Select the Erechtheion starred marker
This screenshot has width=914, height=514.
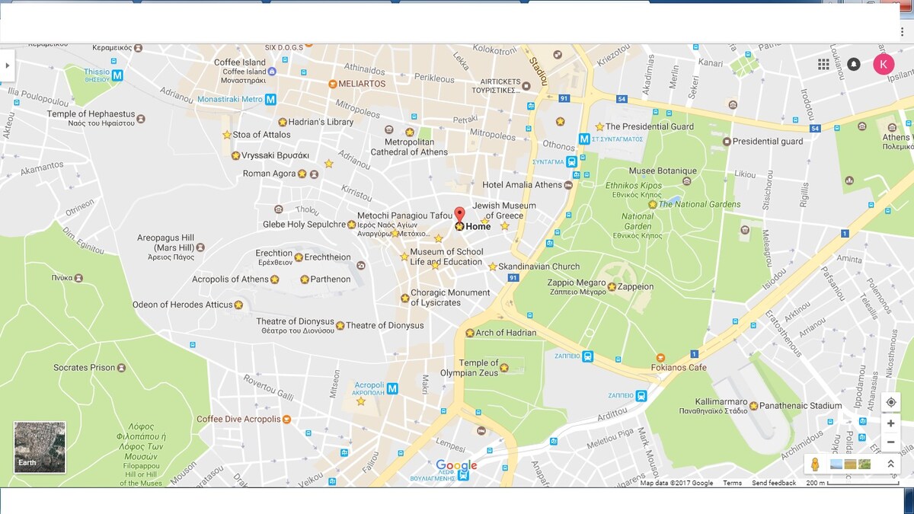click(x=299, y=257)
